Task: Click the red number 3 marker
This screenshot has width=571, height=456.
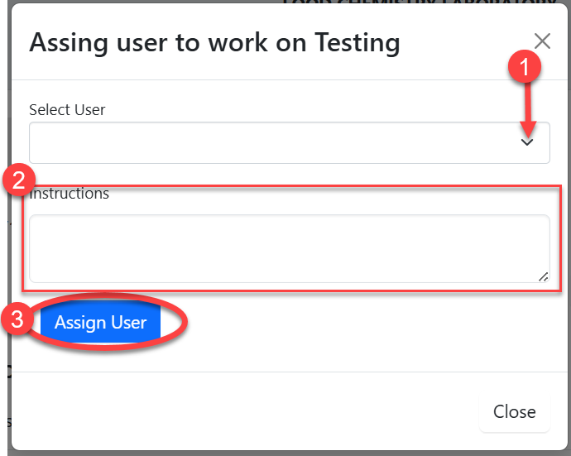Action: 17,322
